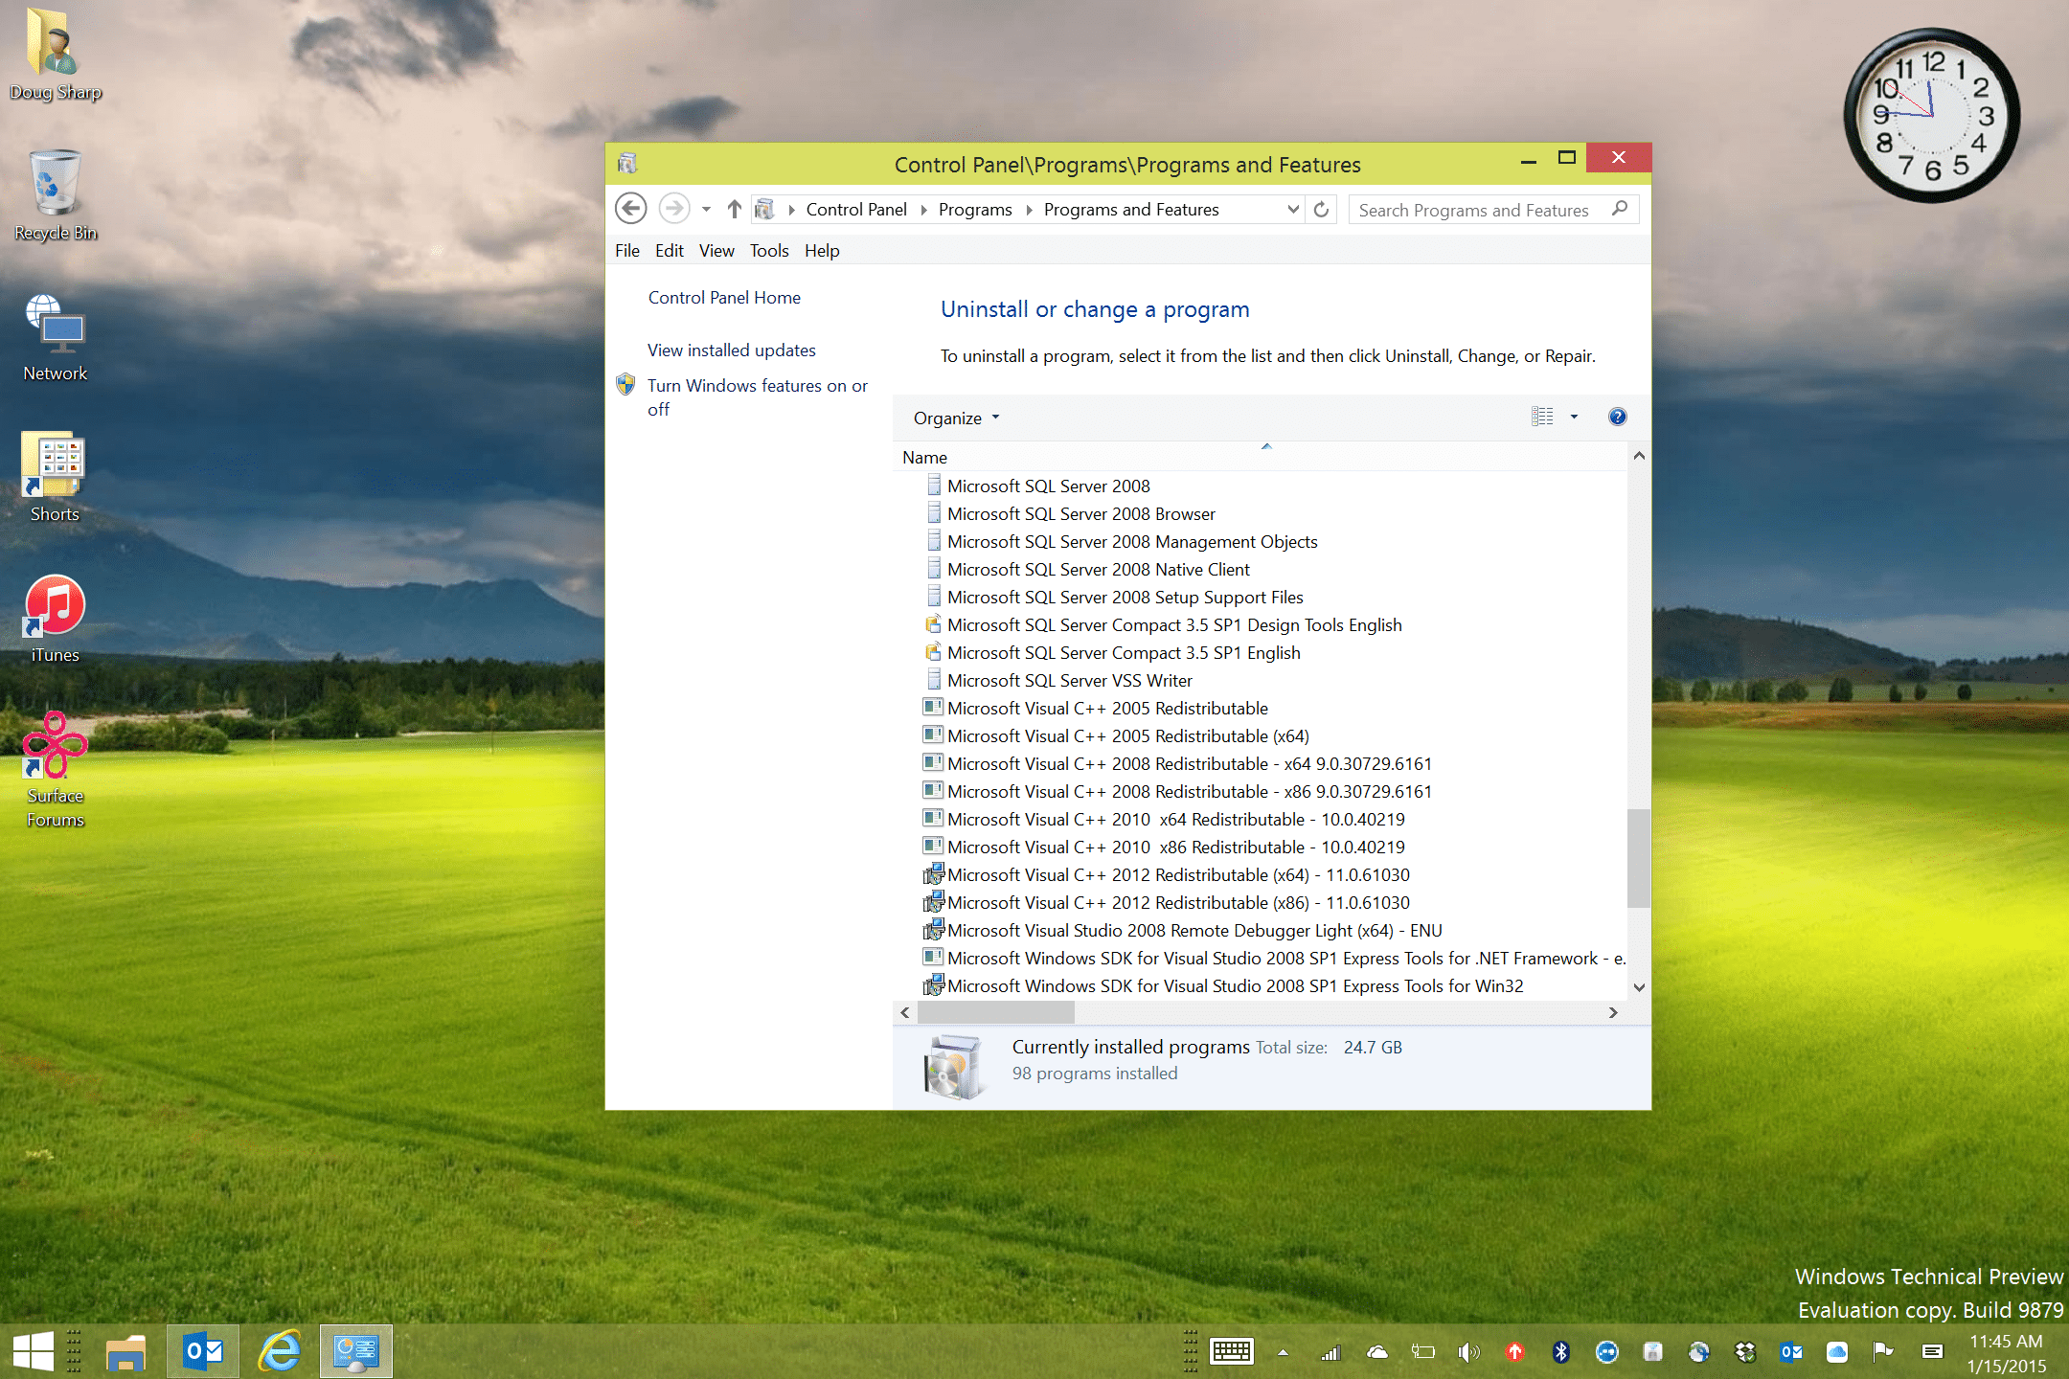Click the analog clock desktop gadget
The height and width of the screenshot is (1379, 2069).
point(1931,115)
